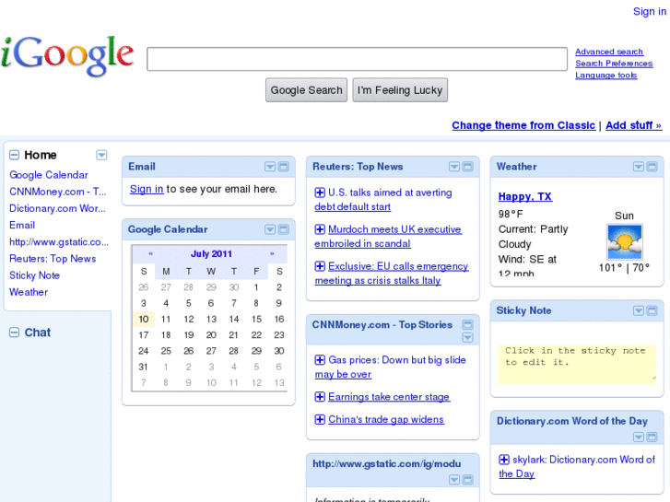The width and height of the screenshot is (670, 502).
Task: Select Weather in Home sidebar
Action: tap(29, 292)
